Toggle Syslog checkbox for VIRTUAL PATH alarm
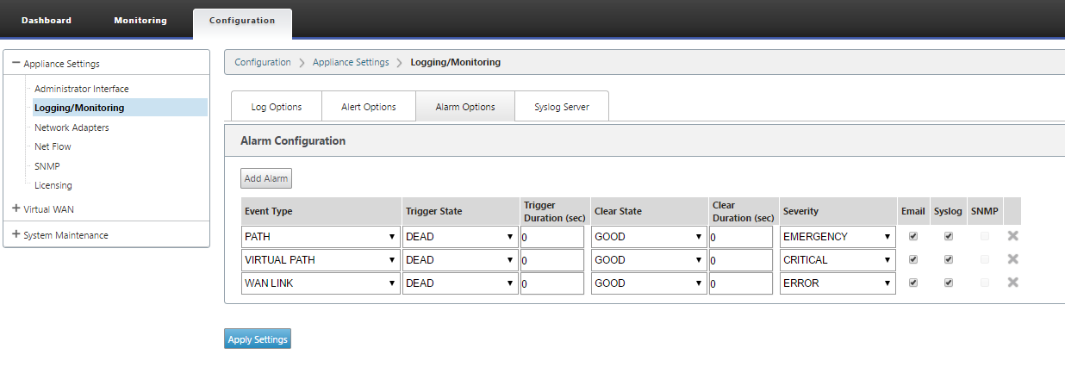This screenshot has width=1065, height=373. pos(949,259)
